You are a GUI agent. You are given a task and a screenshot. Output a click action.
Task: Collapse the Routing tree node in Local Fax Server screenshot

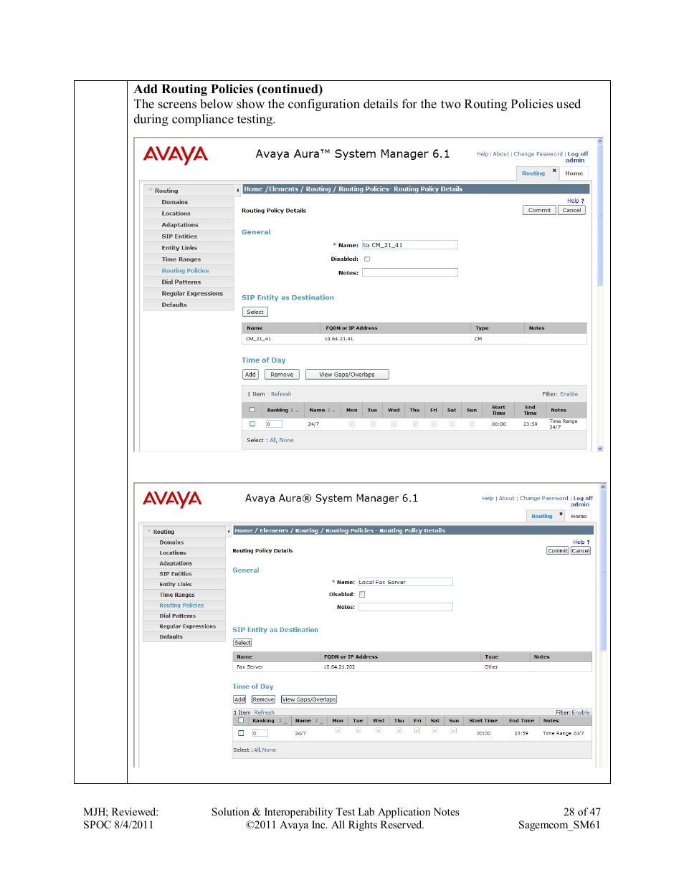pos(149,532)
